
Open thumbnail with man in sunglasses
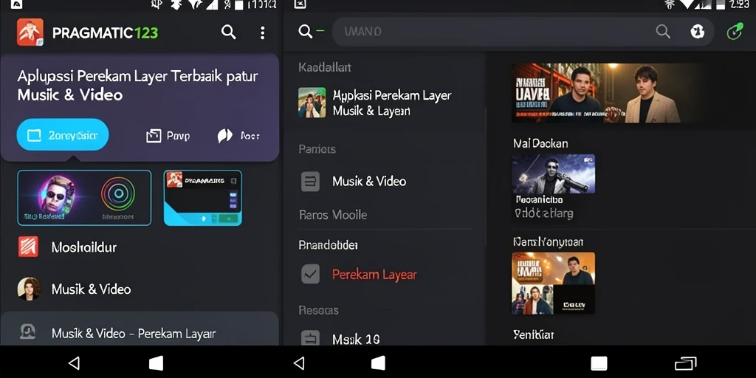tap(84, 198)
